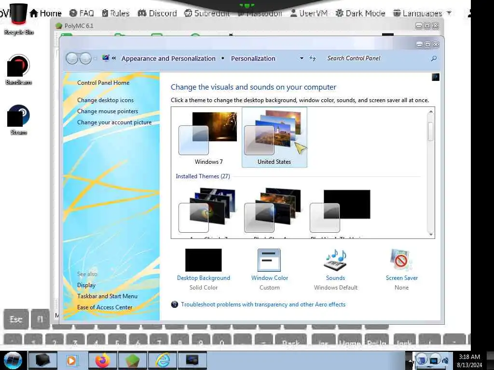This screenshot has width=494, height=370.
Task: Click the Forward navigation button
Action: (85, 58)
